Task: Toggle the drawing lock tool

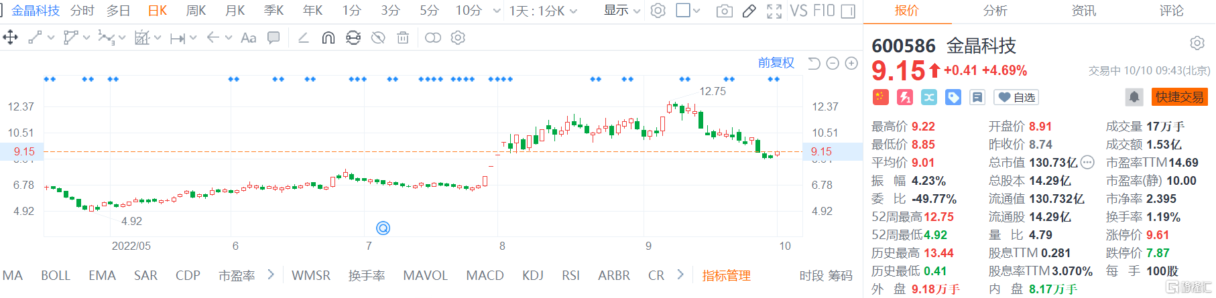Action: (353, 38)
